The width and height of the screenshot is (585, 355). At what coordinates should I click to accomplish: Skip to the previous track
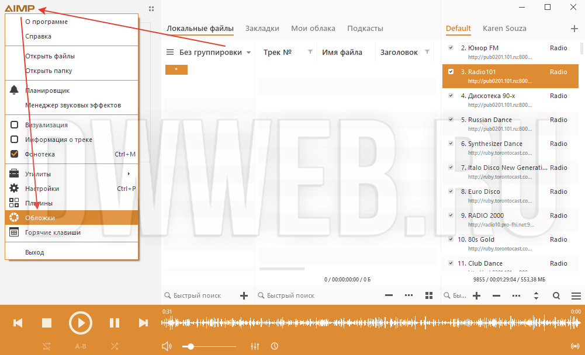pyautogui.click(x=18, y=323)
